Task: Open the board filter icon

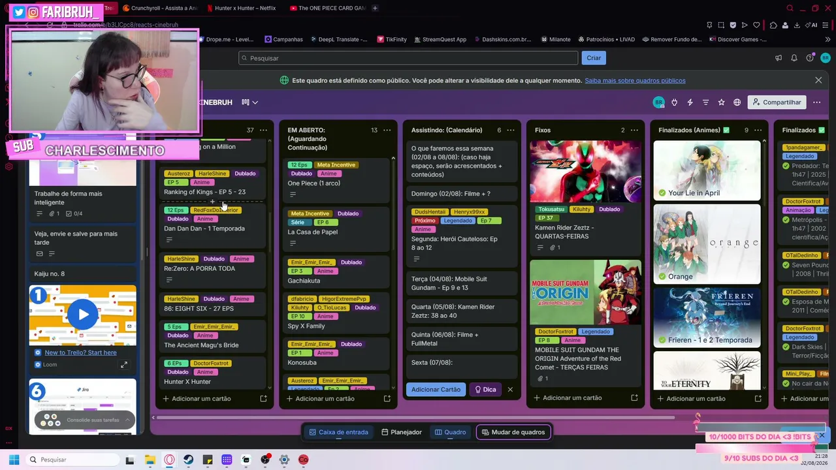Action: [x=705, y=102]
